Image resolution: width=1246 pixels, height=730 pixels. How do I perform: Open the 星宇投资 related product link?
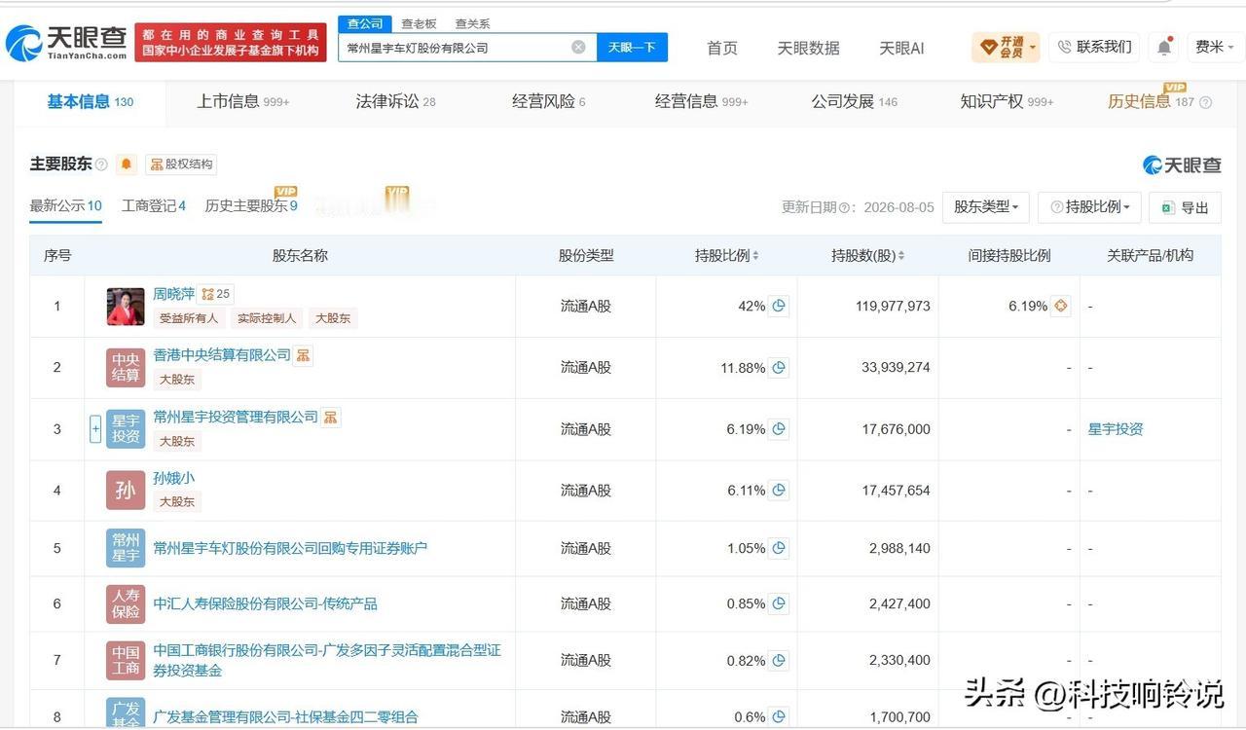[1116, 429]
